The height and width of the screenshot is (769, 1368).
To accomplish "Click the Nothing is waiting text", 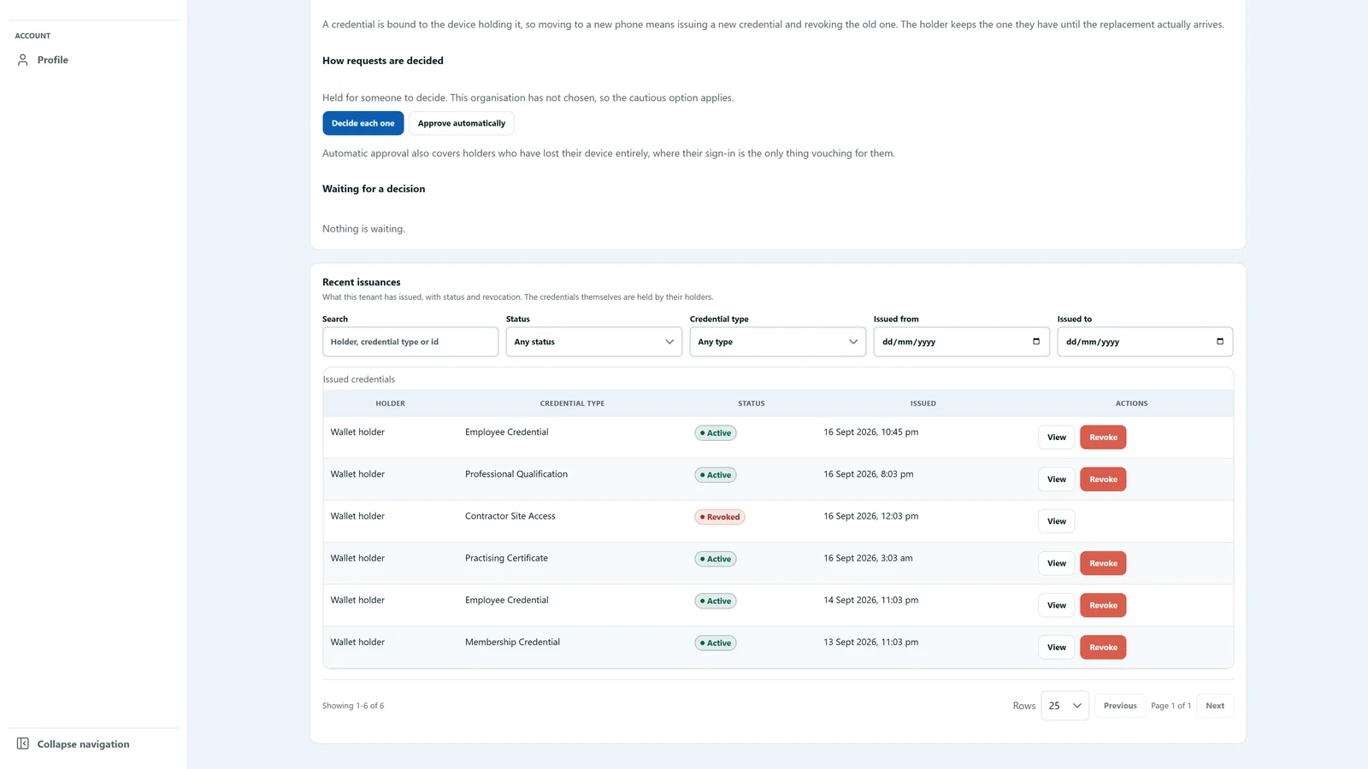I will (363, 229).
